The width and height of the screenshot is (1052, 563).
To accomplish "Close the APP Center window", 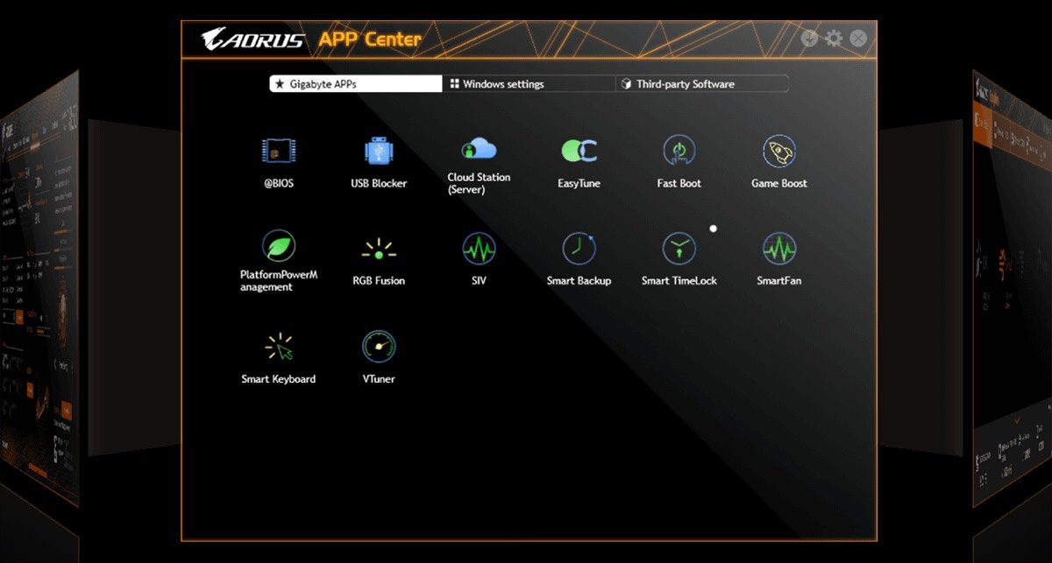I will click(858, 39).
